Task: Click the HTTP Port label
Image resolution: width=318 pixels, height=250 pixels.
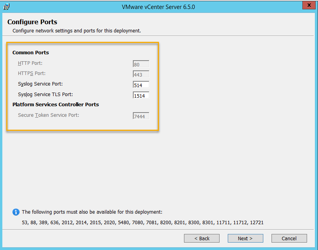Action: (30, 63)
